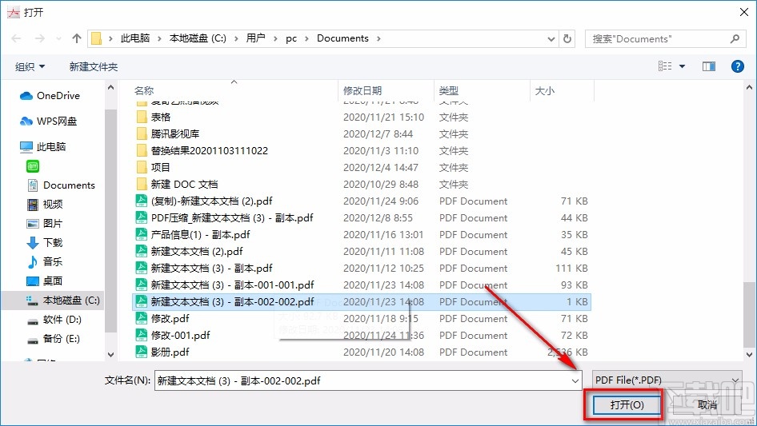Click the 打开(O) button

tap(627, 404)
